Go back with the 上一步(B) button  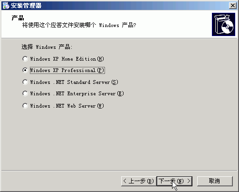(x=139, y=181)
